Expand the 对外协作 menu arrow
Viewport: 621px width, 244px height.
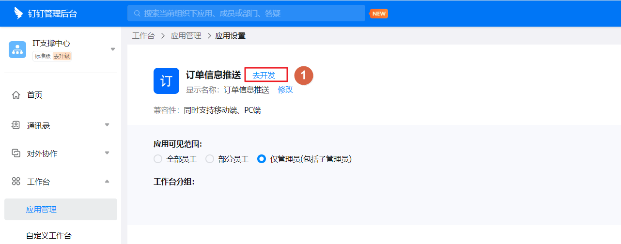pos(107,153)
